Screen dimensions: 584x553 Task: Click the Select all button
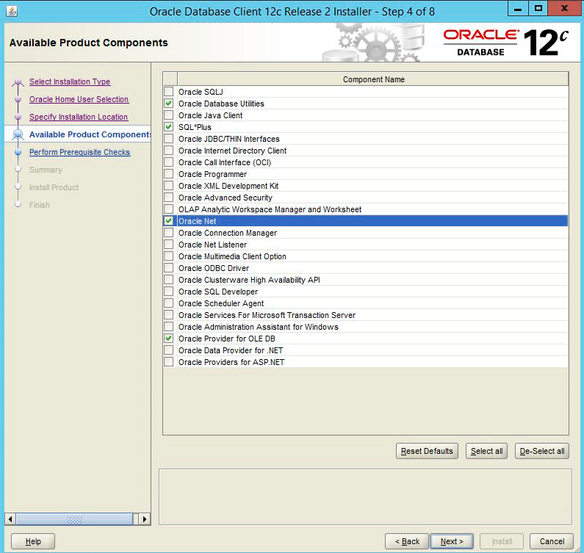click(x=486, y=451)
